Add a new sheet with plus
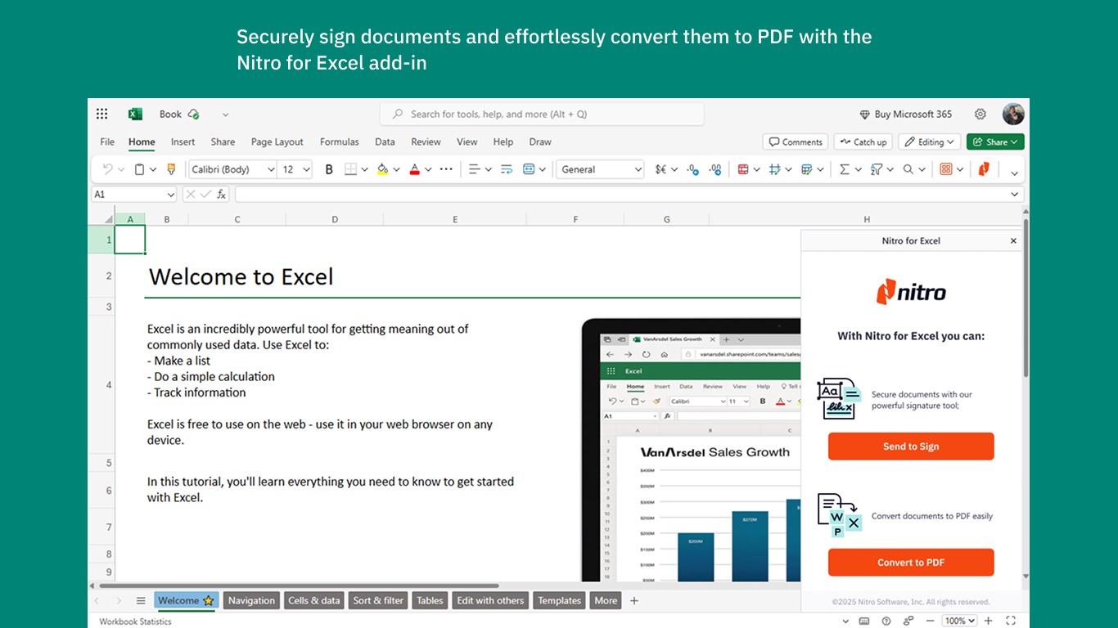Screen dimensions: 1118x628 [633, 600]
